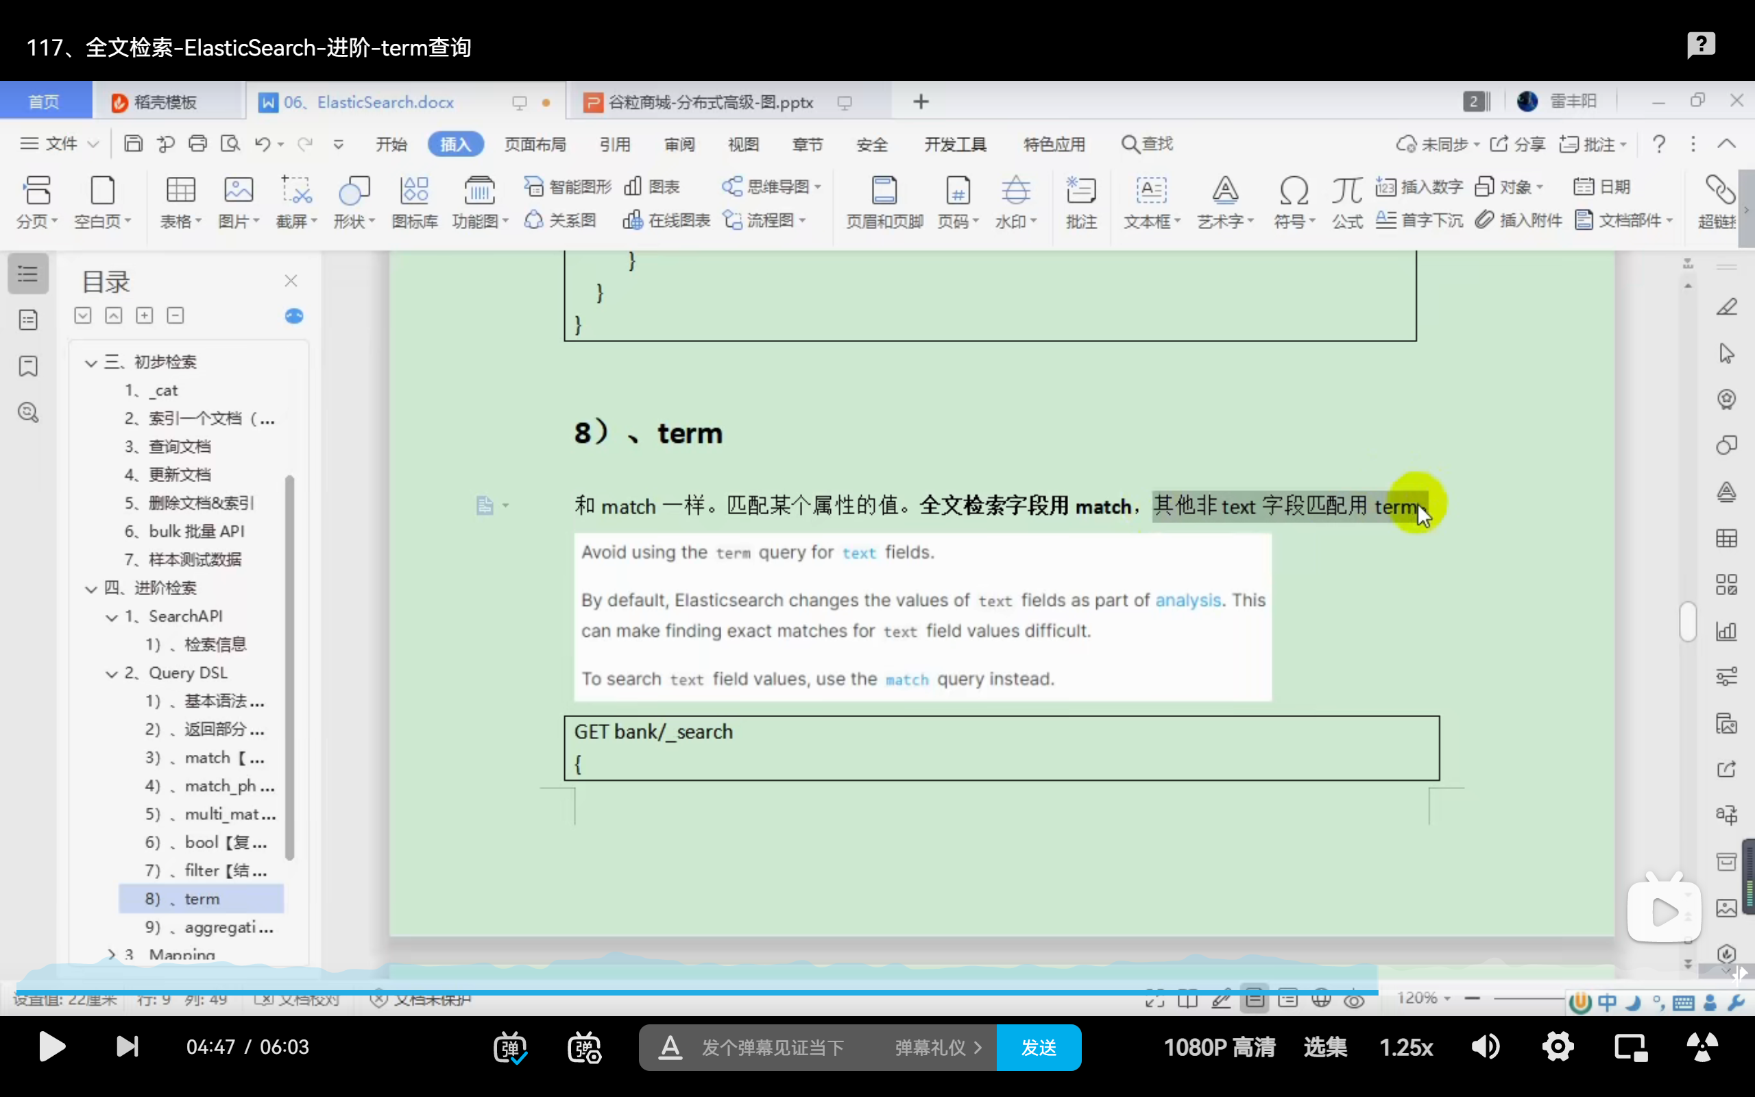Mute the video volume
The height and width of the screenshot is (1097, 1755).
1485,1047
